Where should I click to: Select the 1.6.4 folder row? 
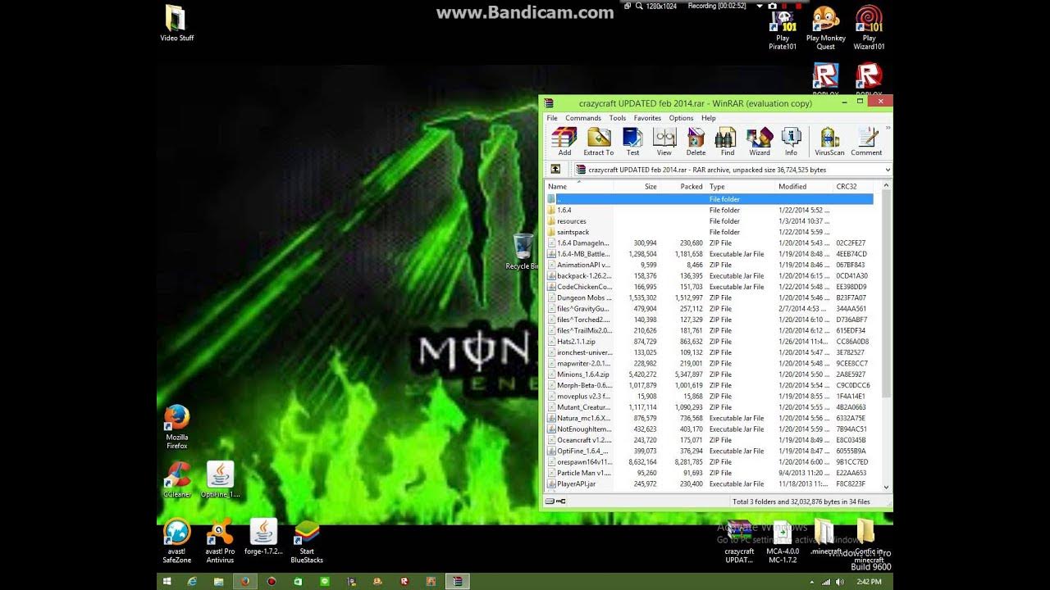[x=710, y=210]
